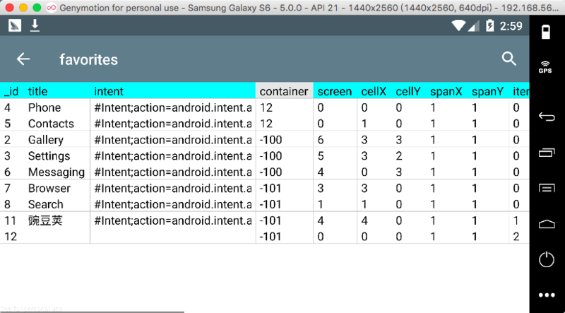Select the container column header
This screenshot has height=313, width=565.
point(285,90)
